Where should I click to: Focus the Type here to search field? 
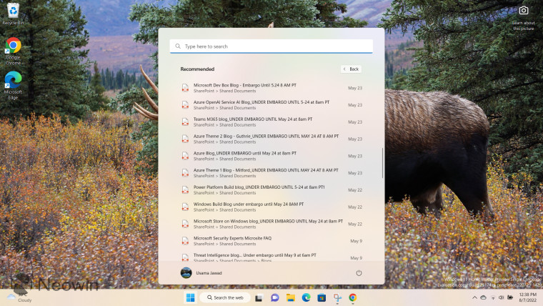pos(271,46)
